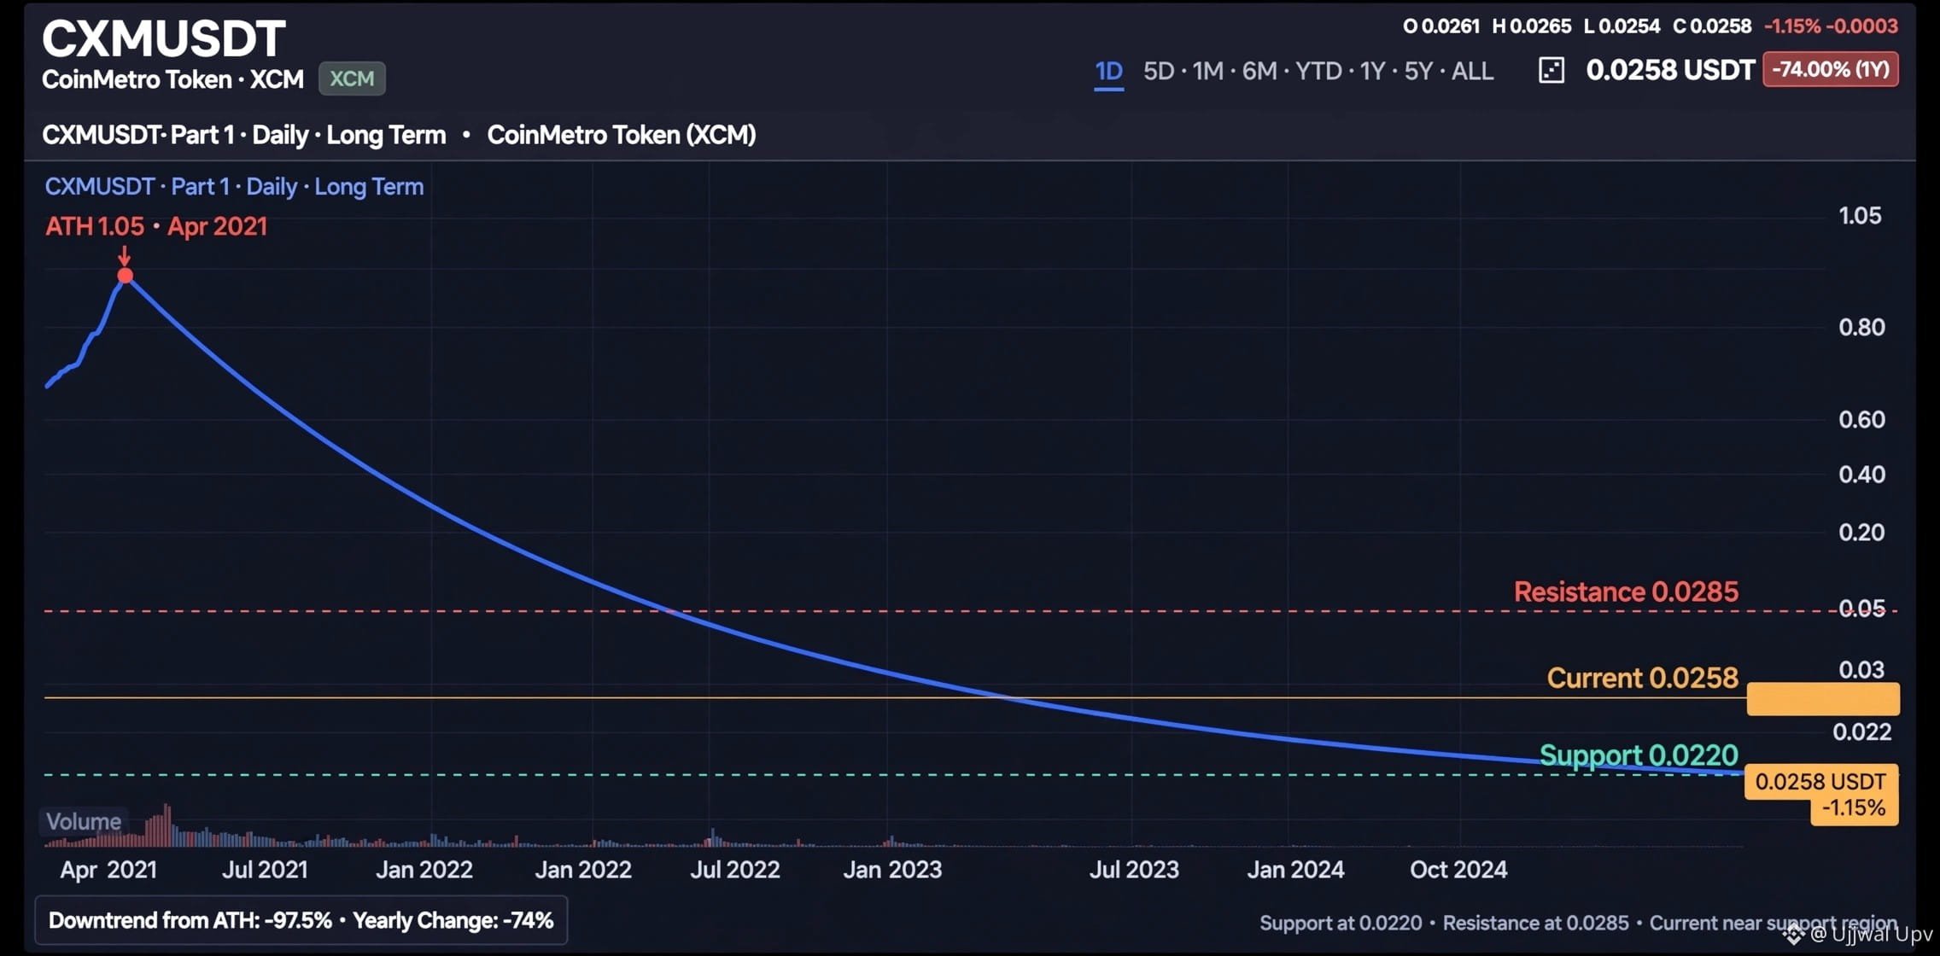Switch to the 5D timeframe

coord(1159,71)
